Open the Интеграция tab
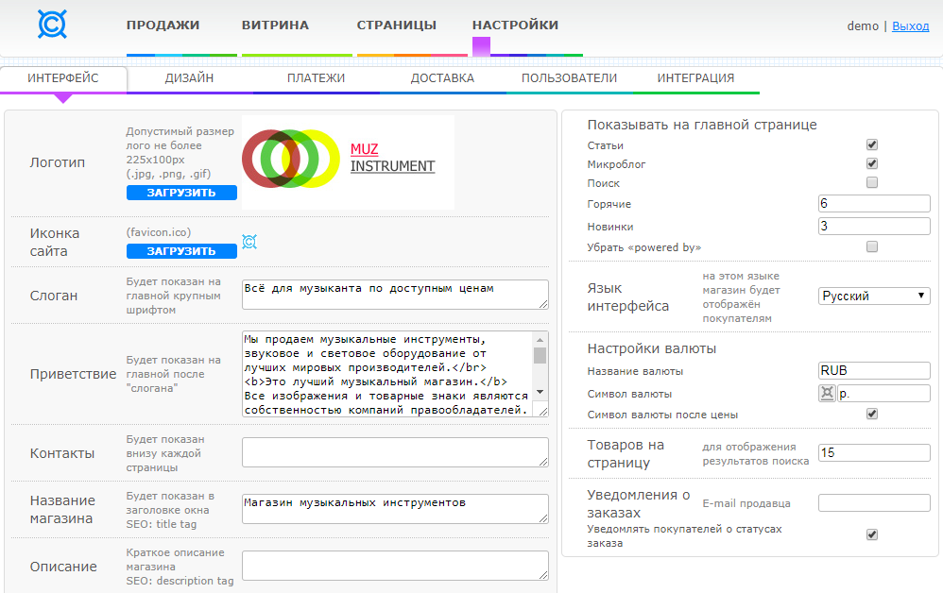The image size is (943, 593). (695, 78)
